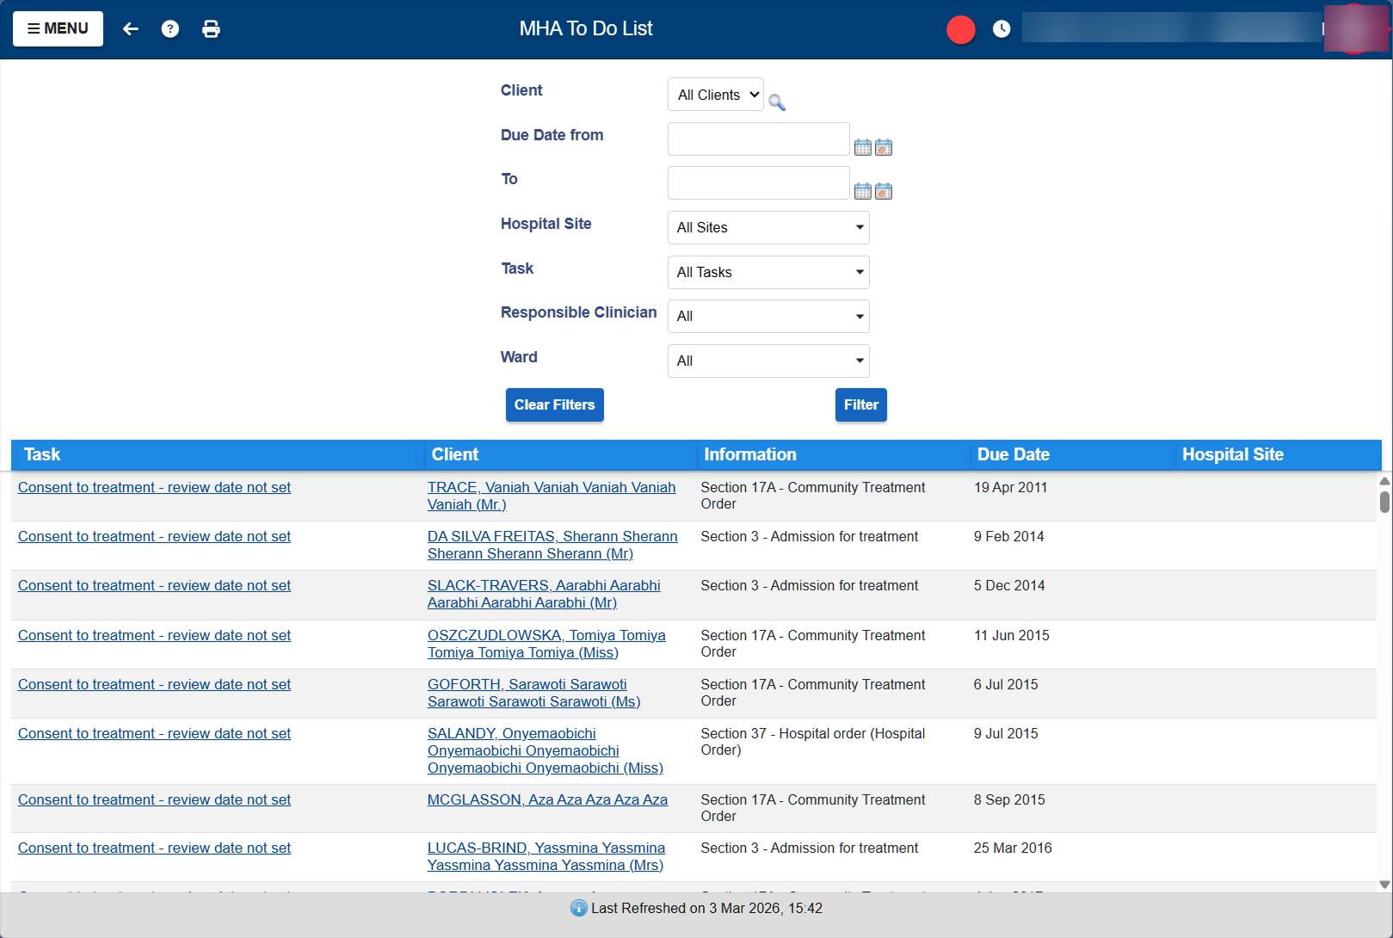Viewport: 1393px width, 938px height.
Task: Select the 6 Jul 2015 due date
Action: pos(1006,684)
